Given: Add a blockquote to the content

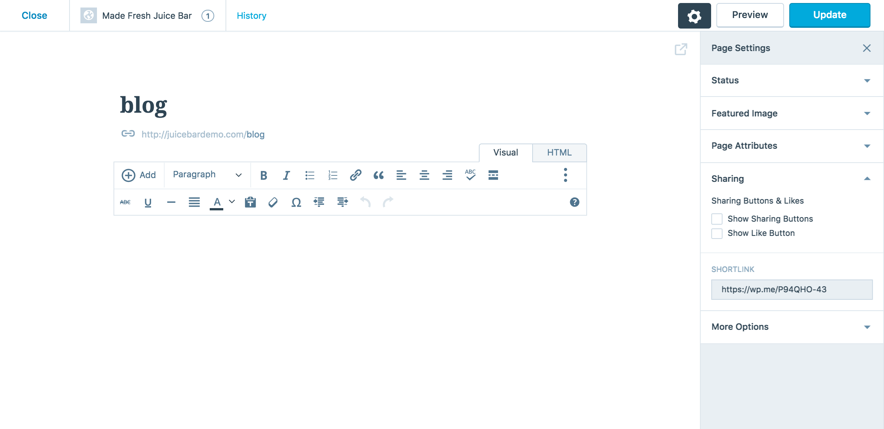Looking at the screenshot, I should 378,175.
